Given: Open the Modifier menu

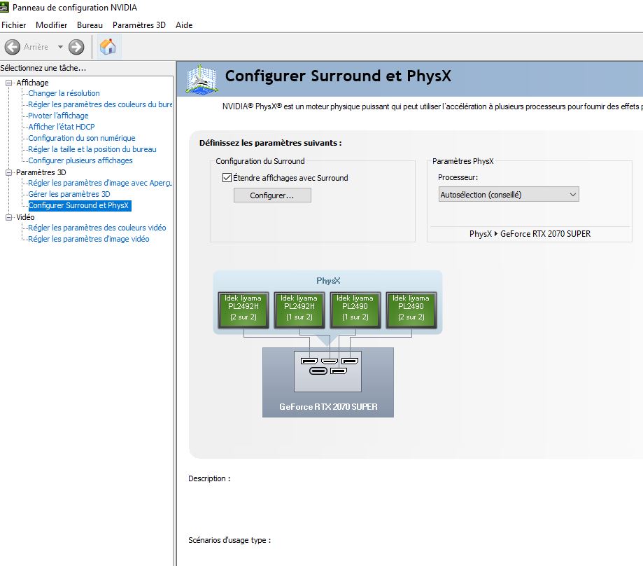Looking at the screenshot, I should point(51,25).
